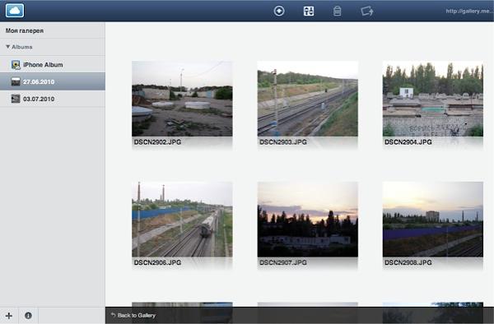Open the 03.07.2010 album
Screen dimensions: 494x324
coord(53,99)
